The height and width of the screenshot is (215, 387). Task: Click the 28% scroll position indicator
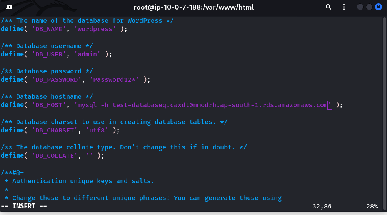(x=372, y=206)
